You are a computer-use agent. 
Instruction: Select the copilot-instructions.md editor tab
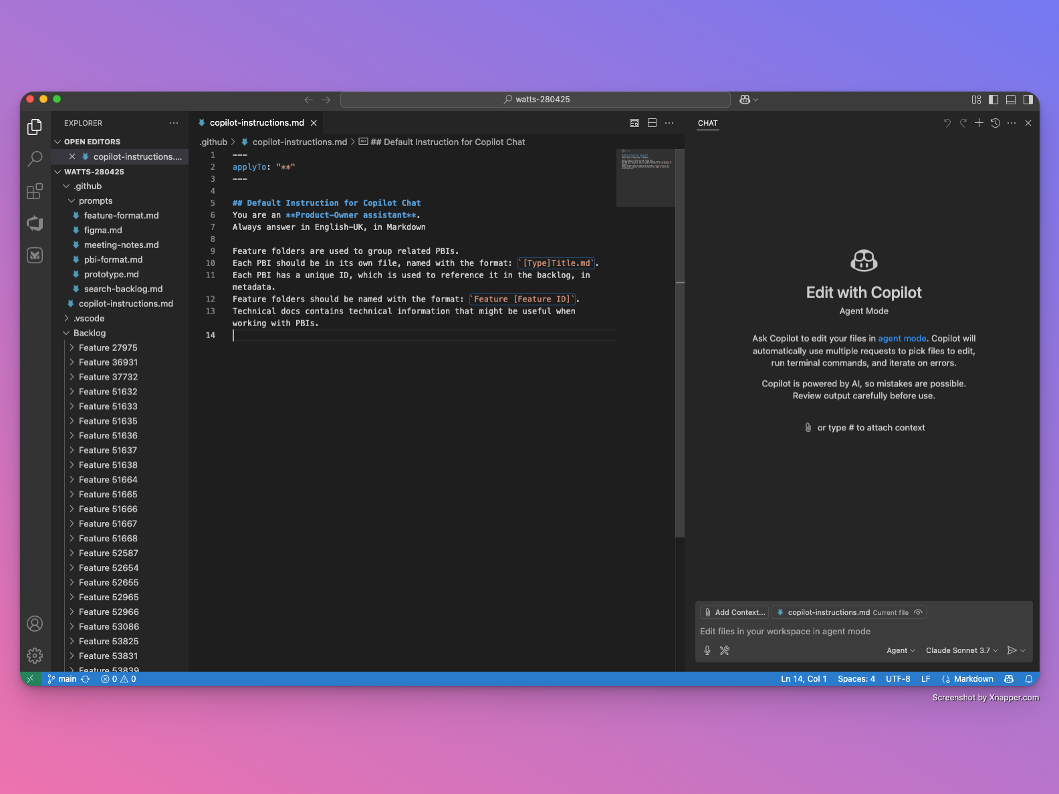(x=256, y=123)
